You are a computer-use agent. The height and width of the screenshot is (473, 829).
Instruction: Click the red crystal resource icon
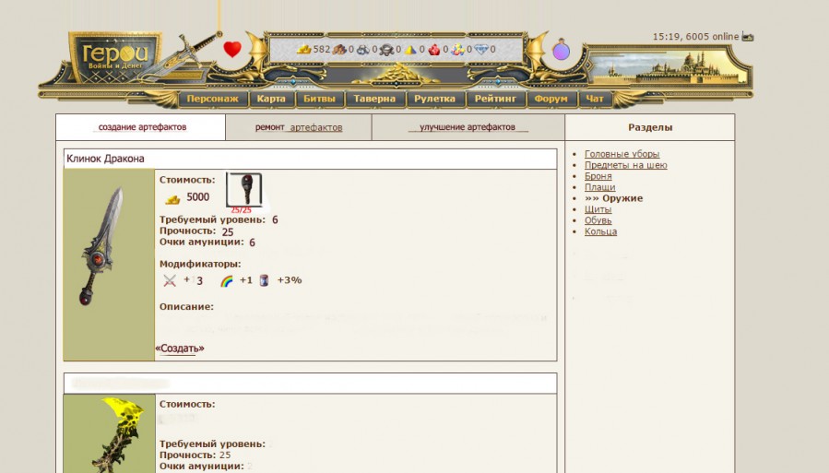434,50
